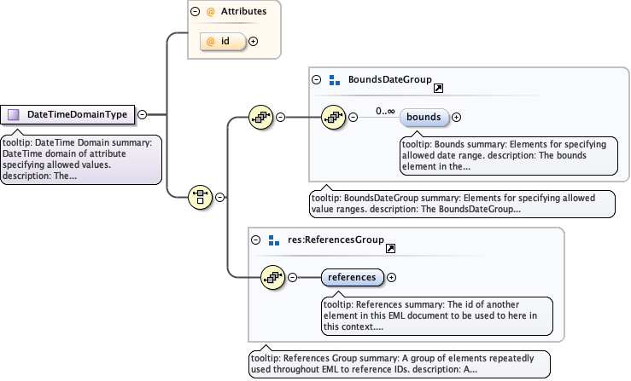This screenshot has width=631, height=381.
Task: Collapse the res:ReferencesGroup container
Action: pos(256,241)
